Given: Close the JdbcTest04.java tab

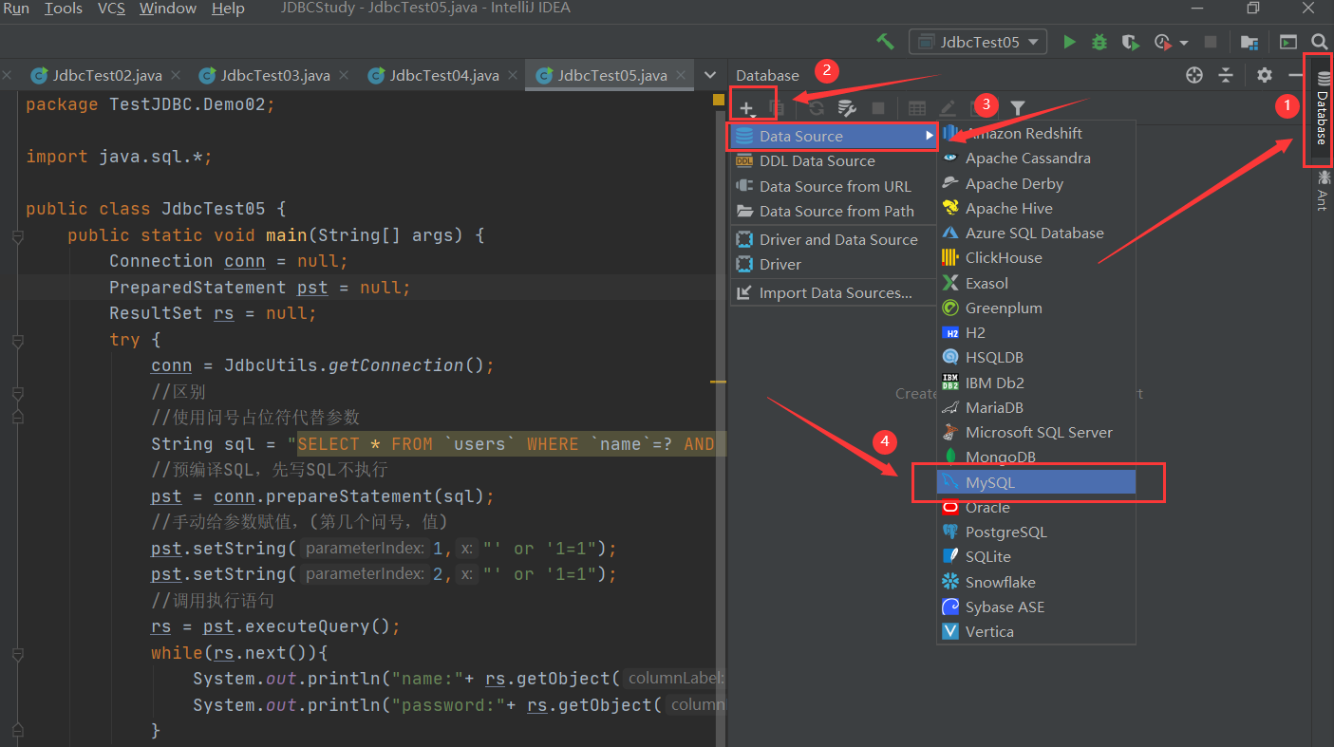Looking at the screenshot, I should [x=513, y=76].
